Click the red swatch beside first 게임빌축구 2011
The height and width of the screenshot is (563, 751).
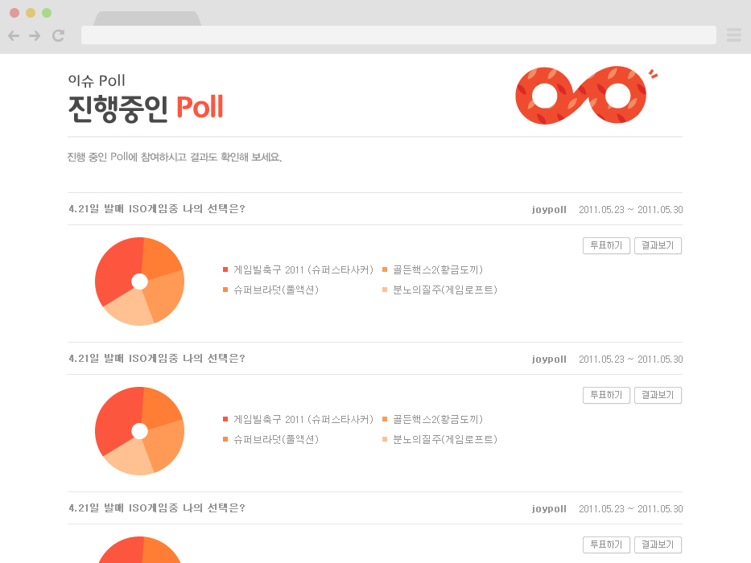click(225, 269)
